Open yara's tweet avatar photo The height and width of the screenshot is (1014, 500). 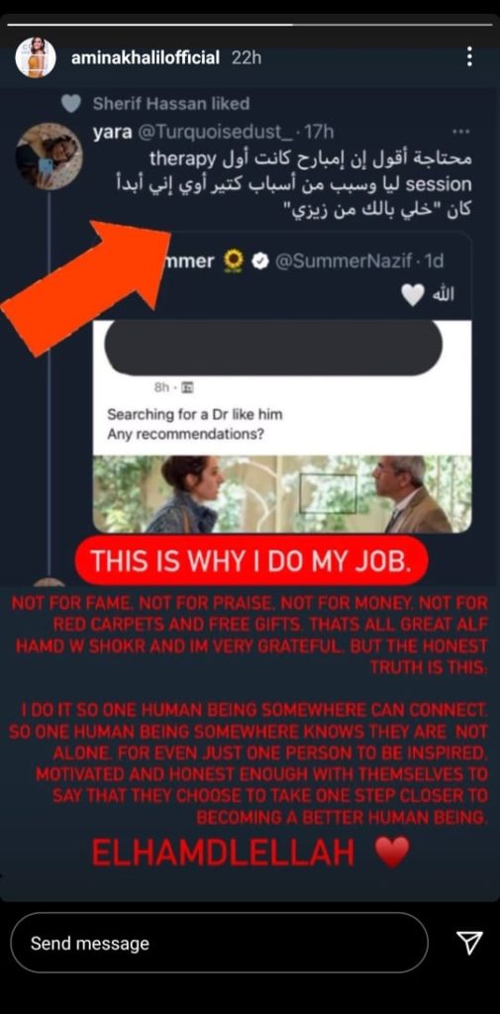48,155
